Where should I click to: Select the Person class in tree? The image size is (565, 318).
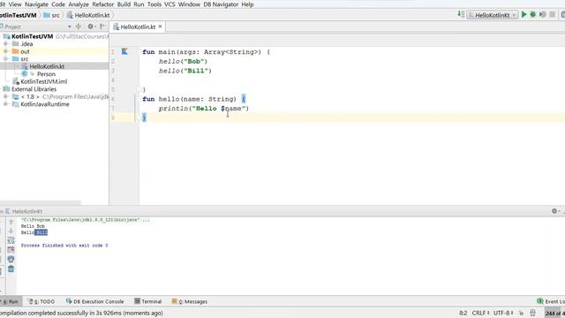46,74
